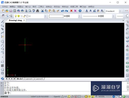Open the Layer manager icon
Viewport: 129px width, 98px height.
point(3,16)
